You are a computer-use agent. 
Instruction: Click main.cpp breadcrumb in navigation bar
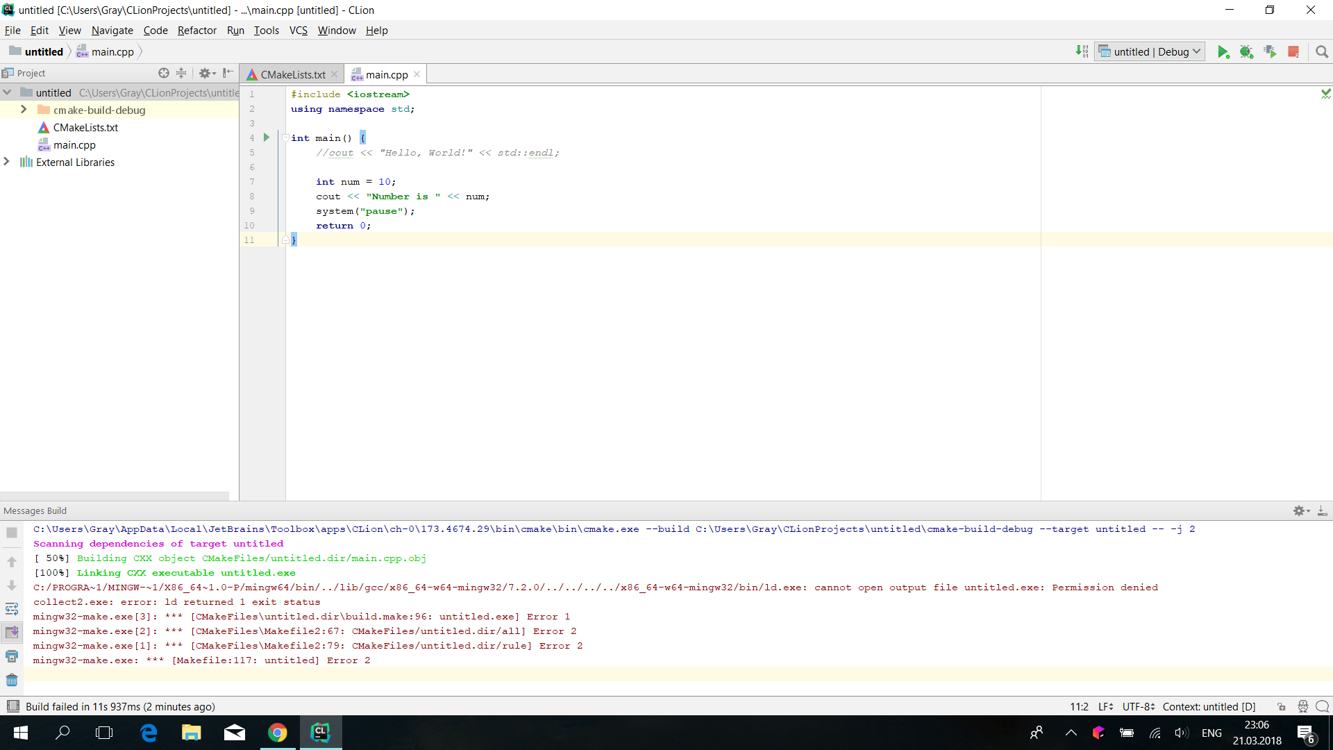click(x=105, y=51)
